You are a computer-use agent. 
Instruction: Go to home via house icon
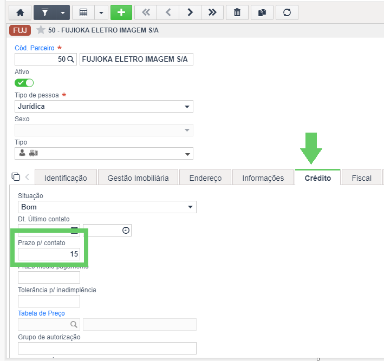20,12
